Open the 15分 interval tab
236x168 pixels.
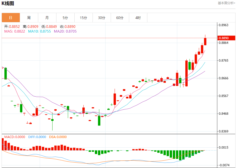pos(83,18)
